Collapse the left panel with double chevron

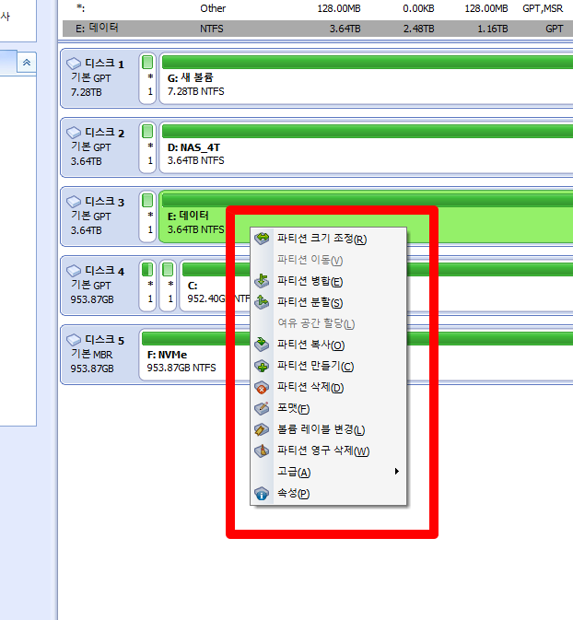pos(27,62)
